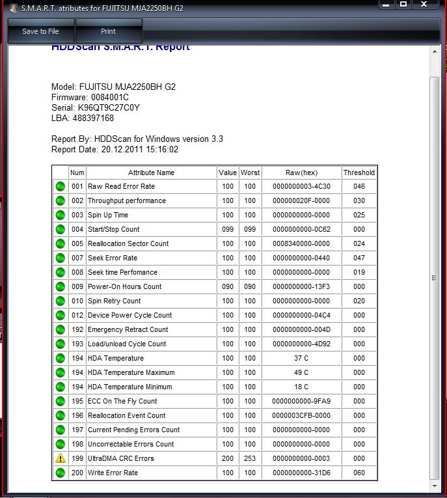The height and width of the screenshot is (498, 447).
Task: Click the vertical scrollbar thumb
Action: [x=434, y=278]
